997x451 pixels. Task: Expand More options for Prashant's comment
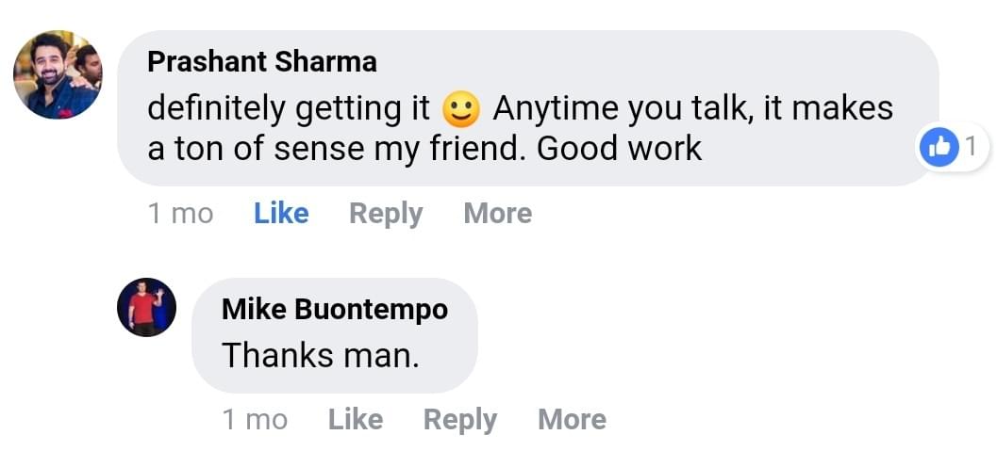tap(497, 214)
